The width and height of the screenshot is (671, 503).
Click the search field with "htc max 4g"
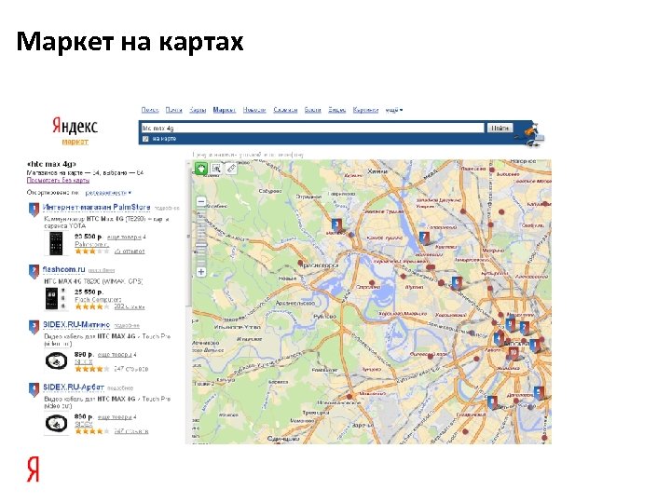(x=312, y=128)
